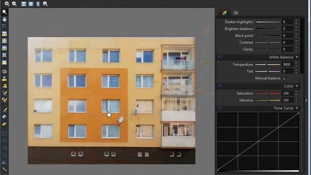
Task: Select the healing brush with red cross
Action: click(4, 100)
